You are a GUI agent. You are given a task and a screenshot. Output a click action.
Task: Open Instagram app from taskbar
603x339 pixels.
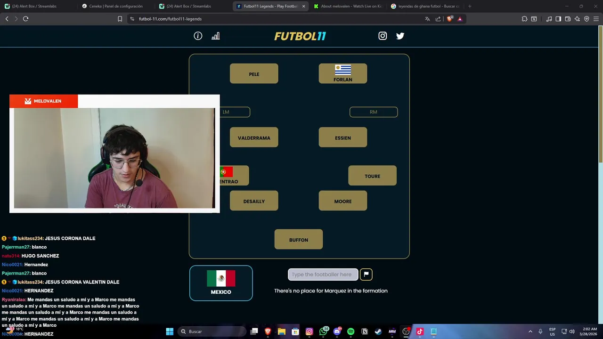[309, 331]
